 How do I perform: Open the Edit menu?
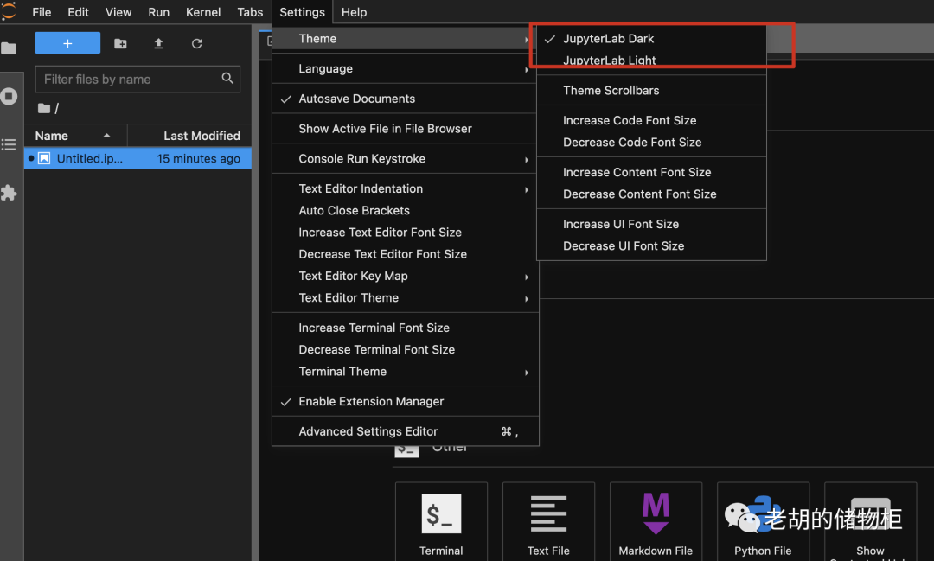(78, 12)
